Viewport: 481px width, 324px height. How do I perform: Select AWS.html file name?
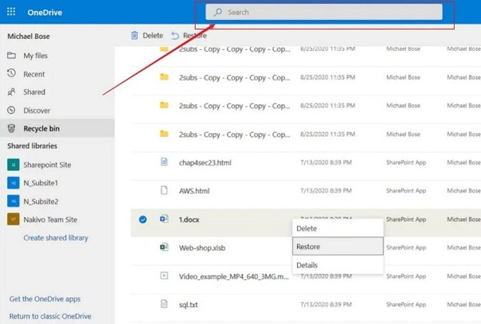click(194, 191)
